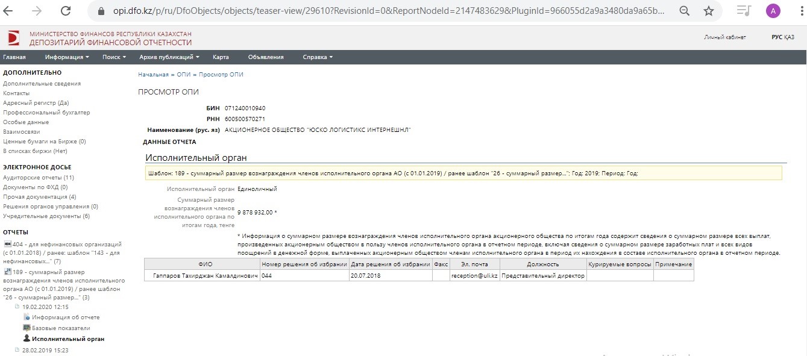
Task: Open Контакты in sidebar
Action: [x=16, y=93]
